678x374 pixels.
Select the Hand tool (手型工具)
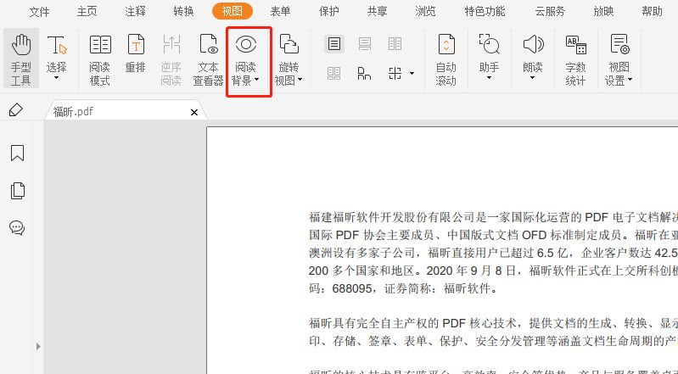21,59
